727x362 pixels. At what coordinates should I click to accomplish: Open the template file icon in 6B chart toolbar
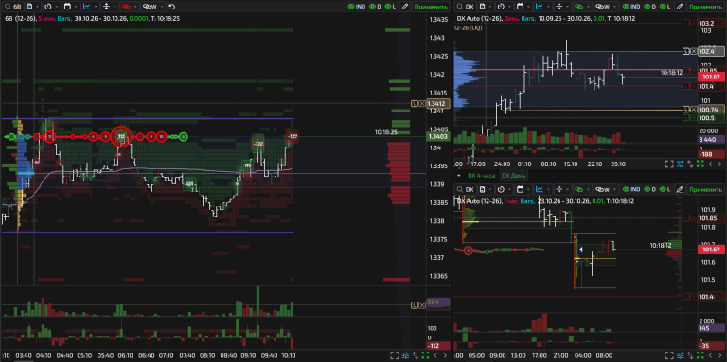[29, 7]
